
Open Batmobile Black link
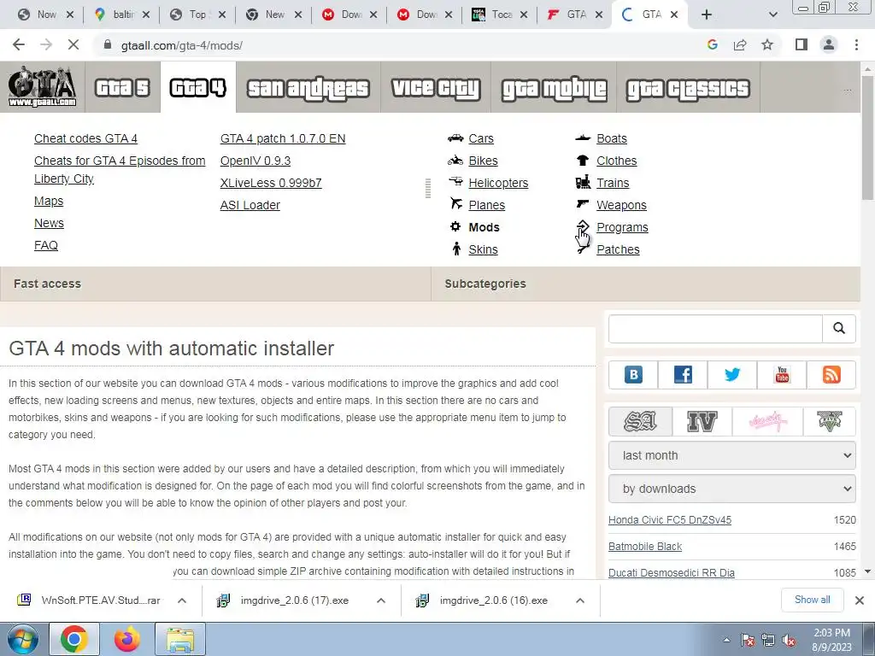pyautogui.click(x=645, y=547)
